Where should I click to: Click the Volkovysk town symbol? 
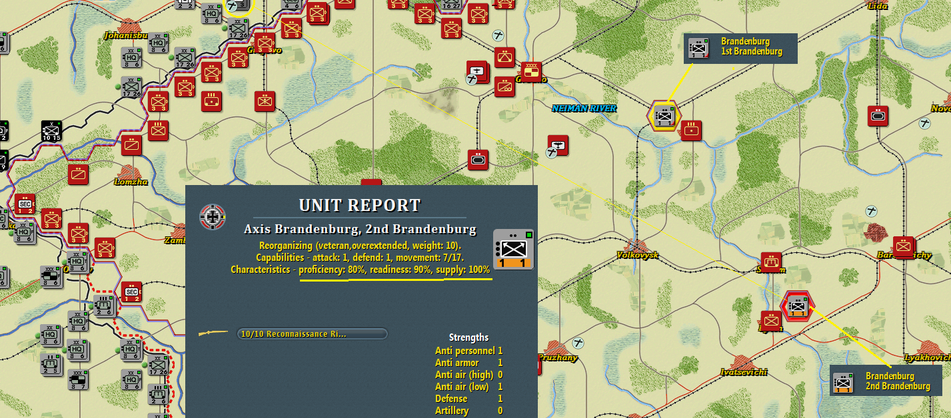[638, 246]
